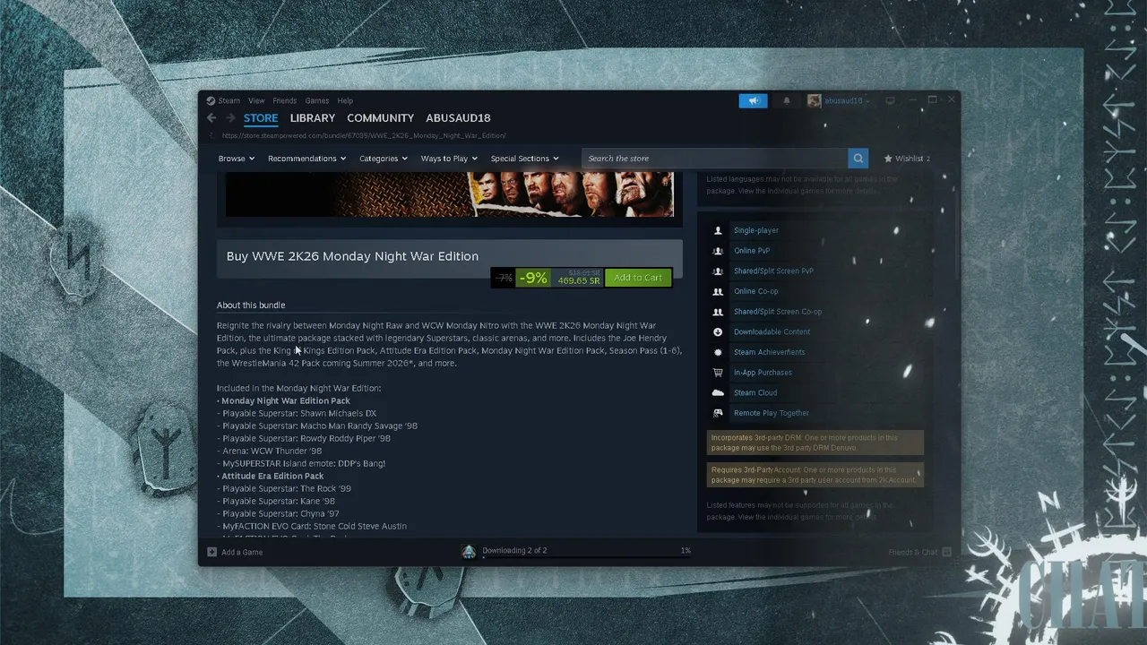Screen dimensions: 1147x645
Task: Click the Shared/Split Screen Co-op link
Action: tap(778, 312)
